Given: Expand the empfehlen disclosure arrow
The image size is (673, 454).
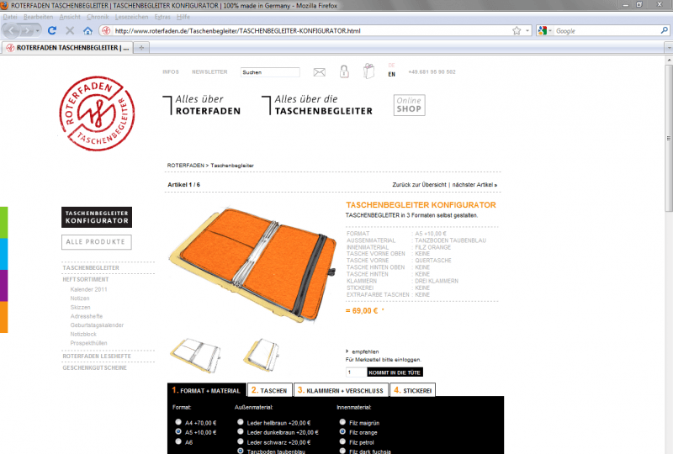Looking at the screenshot, I should tap(347, 351).
